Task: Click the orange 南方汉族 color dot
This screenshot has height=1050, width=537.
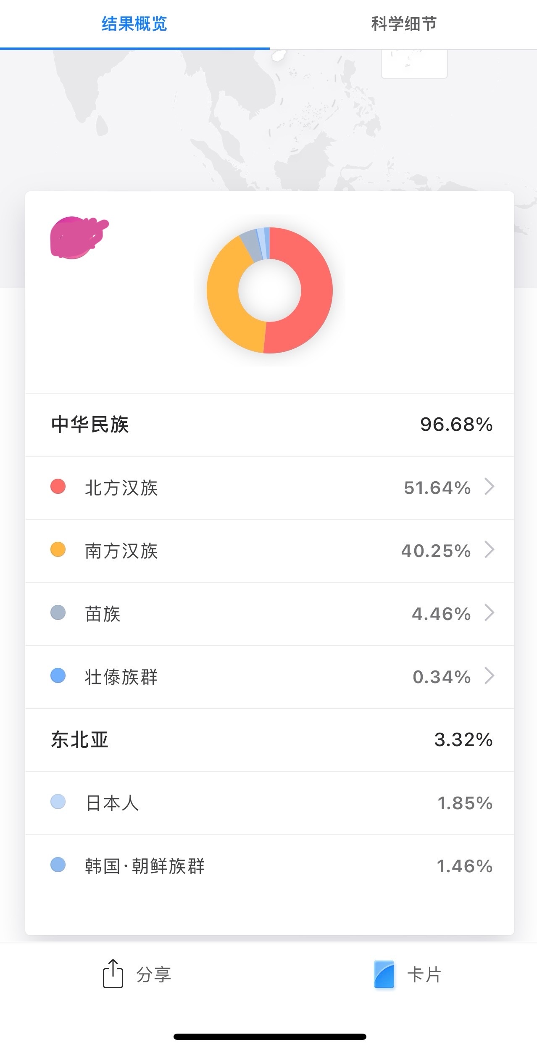Action: tap(58, 550)
